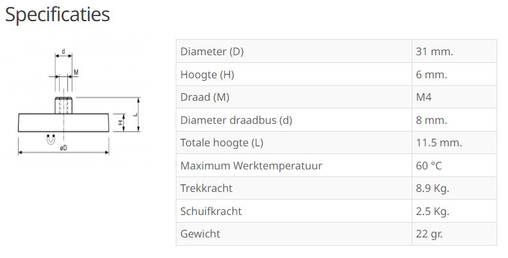This screenshot has height=258, width=508.
Task: Click the Specificaties heading
Action: tap(58, 15)
